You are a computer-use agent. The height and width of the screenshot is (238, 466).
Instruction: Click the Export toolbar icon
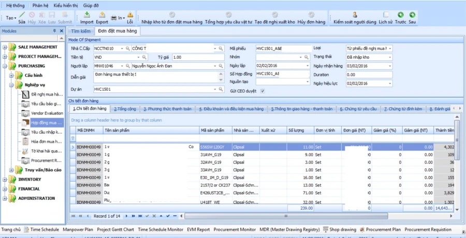tap(102, 15)
